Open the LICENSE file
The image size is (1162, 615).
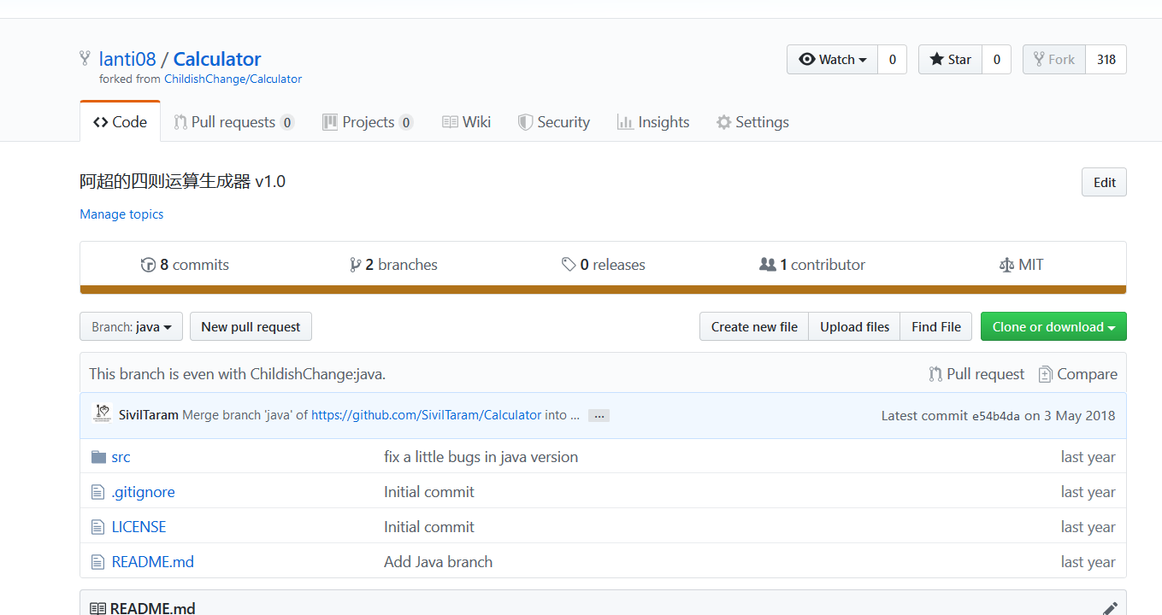tap(139, 527)
